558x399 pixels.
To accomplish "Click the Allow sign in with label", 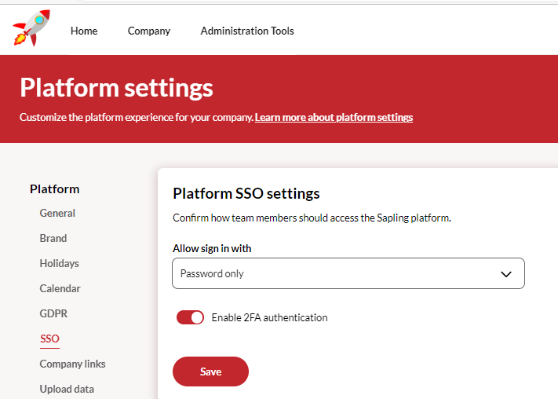I will click(212, 248).
